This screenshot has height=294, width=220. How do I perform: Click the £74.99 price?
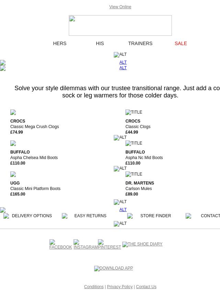tap(16, 132)
